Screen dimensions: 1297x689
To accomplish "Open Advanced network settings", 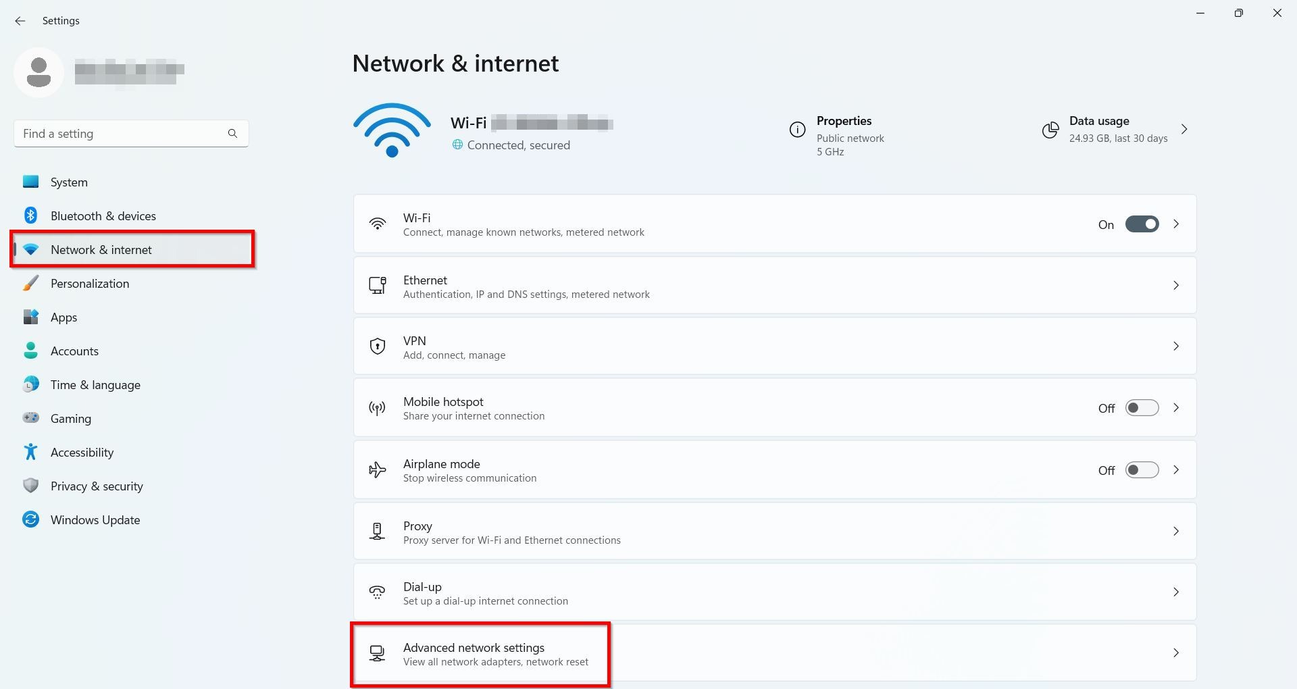I will point(474,653).
